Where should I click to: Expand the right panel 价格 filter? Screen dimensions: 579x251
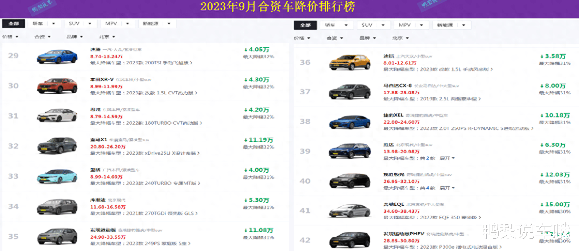point(302,38)
